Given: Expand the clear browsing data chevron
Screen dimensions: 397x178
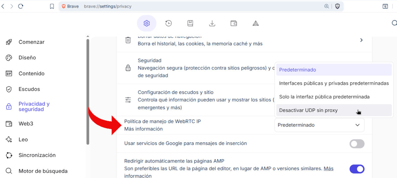Looking at the screenshot, I should click(361, 40).
